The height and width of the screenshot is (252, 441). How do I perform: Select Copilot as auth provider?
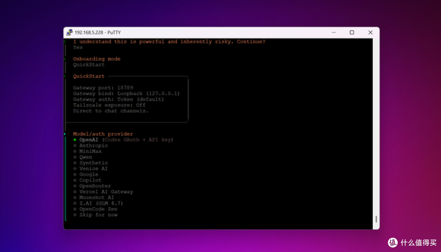tap(87, 180)
